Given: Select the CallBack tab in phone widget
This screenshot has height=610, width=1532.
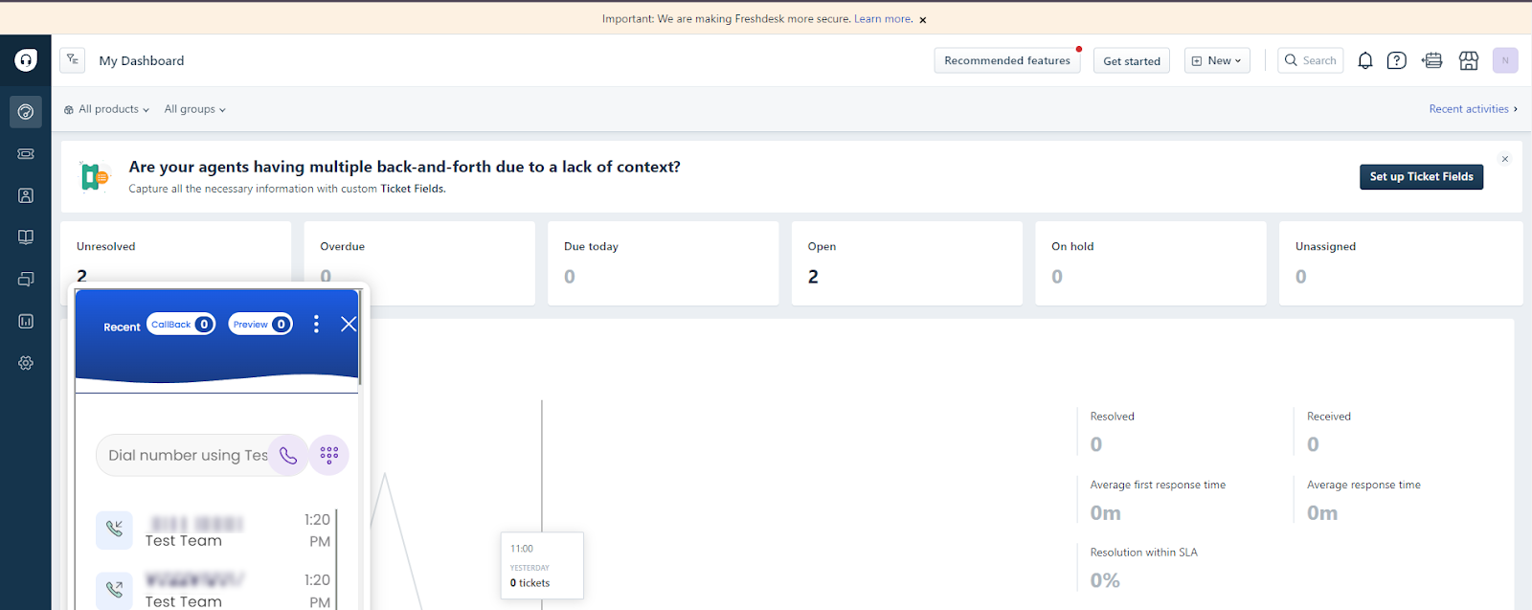Looking at the screenshot, I should pos(180,325).
